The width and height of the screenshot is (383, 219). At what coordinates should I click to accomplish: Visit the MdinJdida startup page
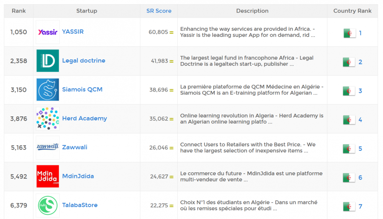[x=78, y=176]
